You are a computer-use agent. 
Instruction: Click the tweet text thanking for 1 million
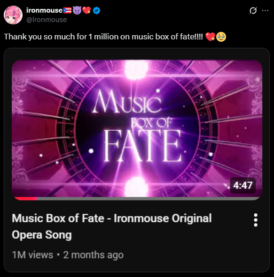pos(103,37)
